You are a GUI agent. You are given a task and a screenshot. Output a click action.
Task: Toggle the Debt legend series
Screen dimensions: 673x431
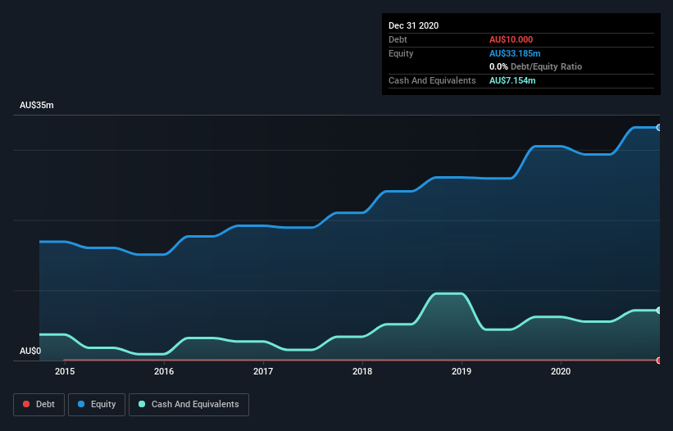39,405
